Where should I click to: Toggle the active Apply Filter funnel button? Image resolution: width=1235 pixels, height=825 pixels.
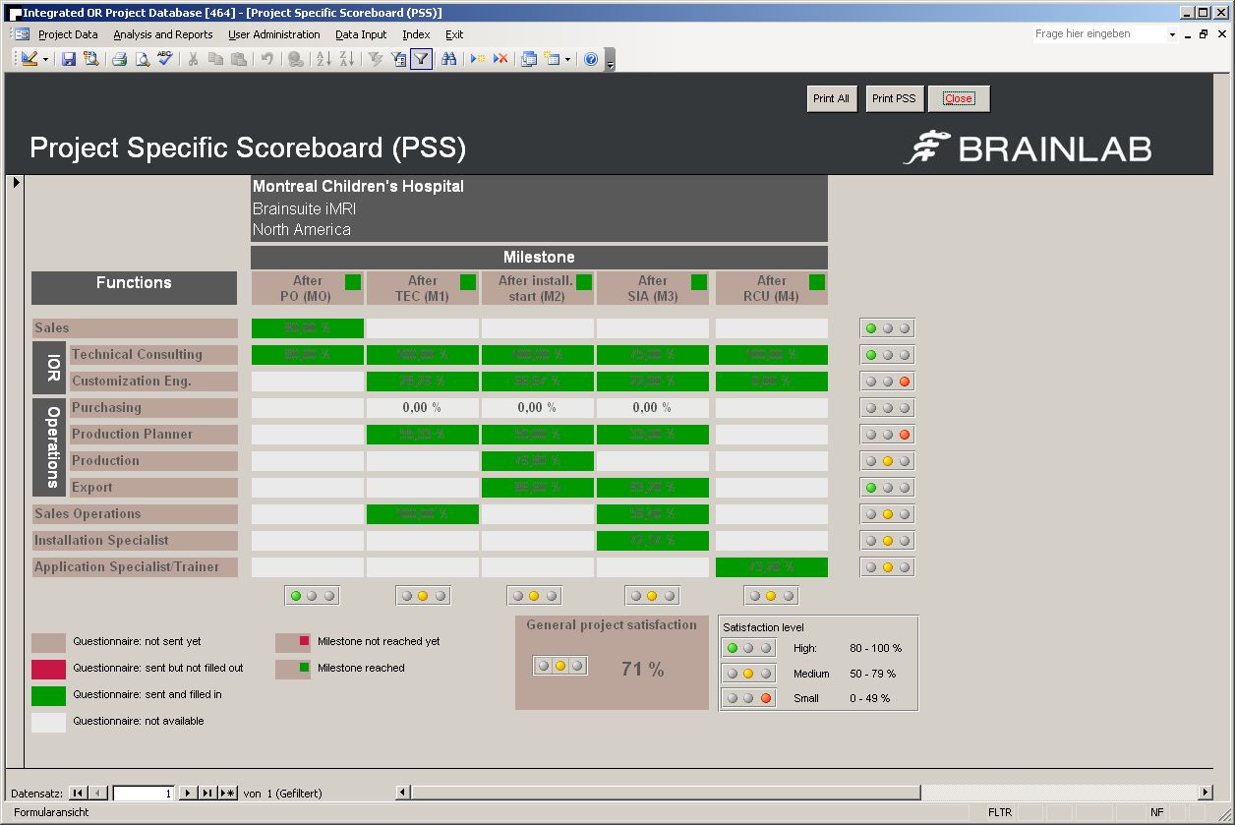(421, 59)
